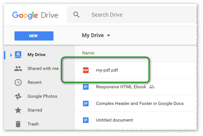
Task: Click the Trash bin icon
Action: tap(18, 124)
